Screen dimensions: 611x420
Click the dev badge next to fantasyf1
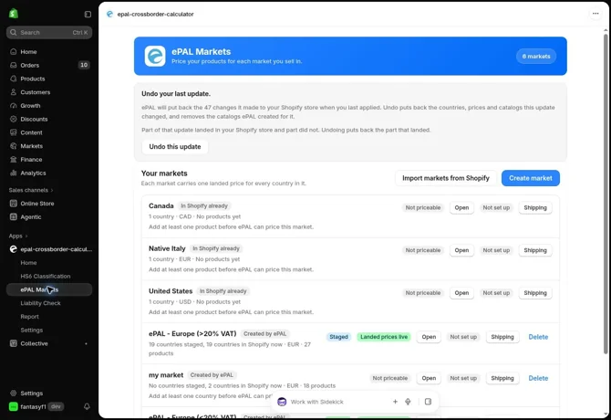[x=57, y=406]
